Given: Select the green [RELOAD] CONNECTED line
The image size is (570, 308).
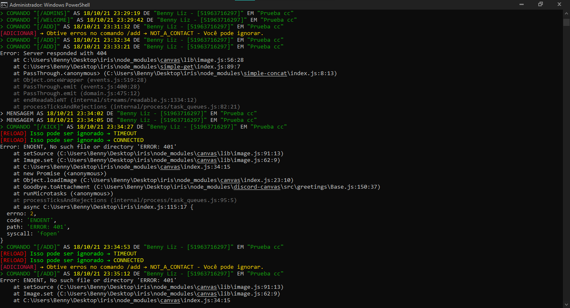Looking at the screenshot, I should tap(68, 140).
